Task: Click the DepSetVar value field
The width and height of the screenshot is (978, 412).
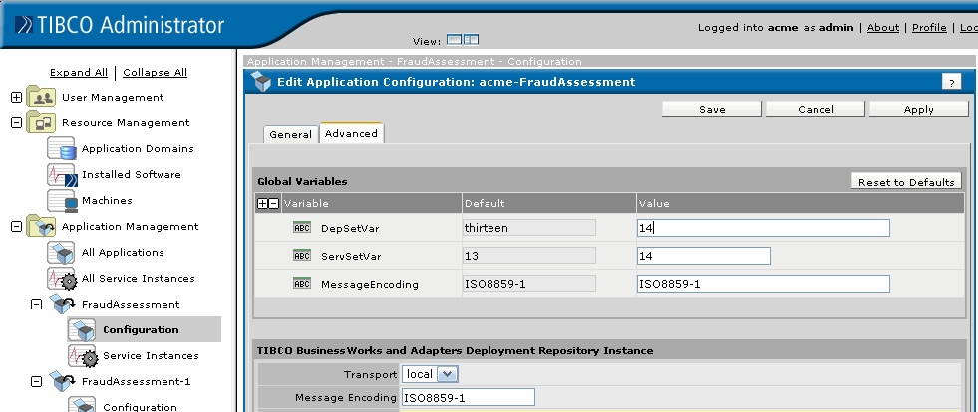Action: tap(764, 228)
